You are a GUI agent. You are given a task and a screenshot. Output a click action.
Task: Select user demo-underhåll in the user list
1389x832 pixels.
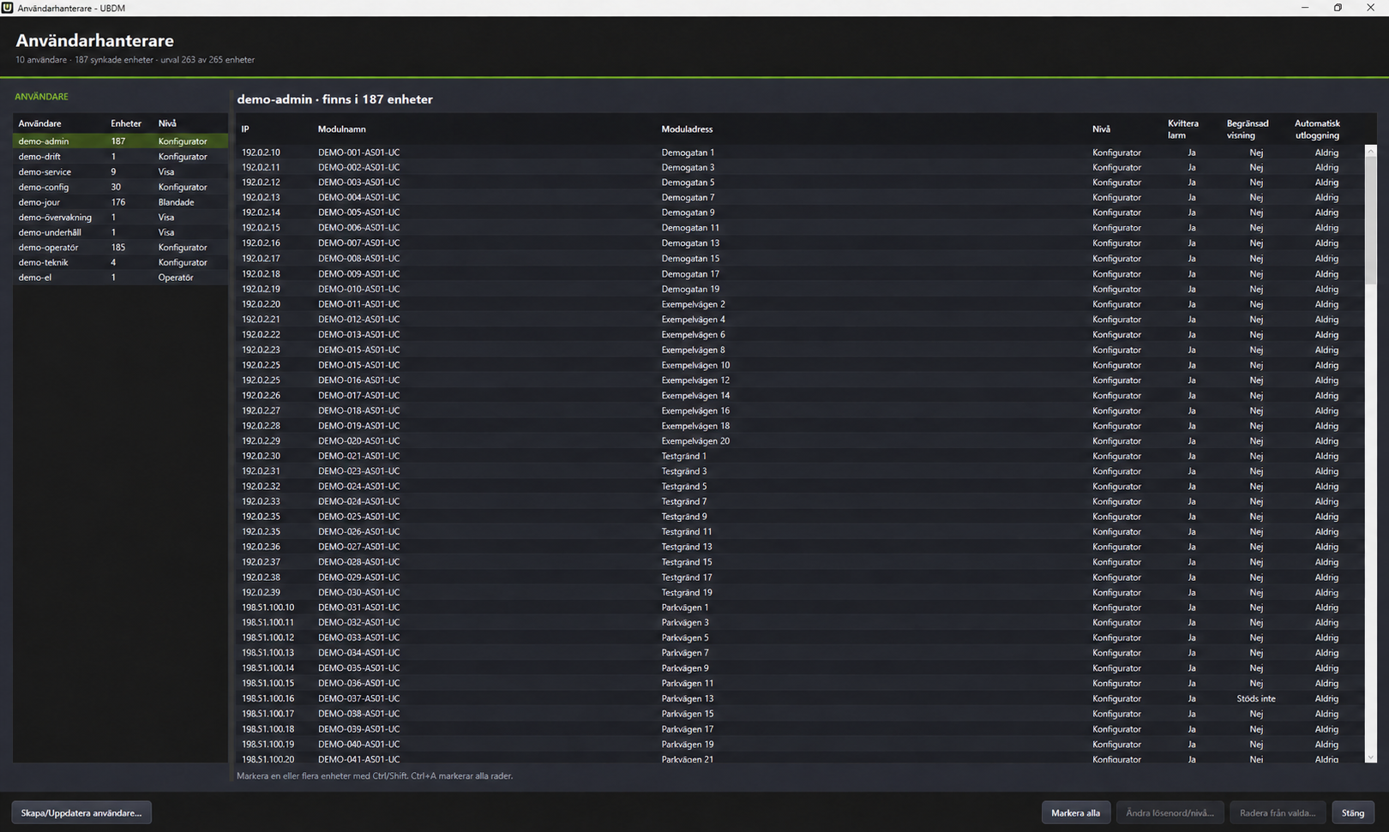120,232
